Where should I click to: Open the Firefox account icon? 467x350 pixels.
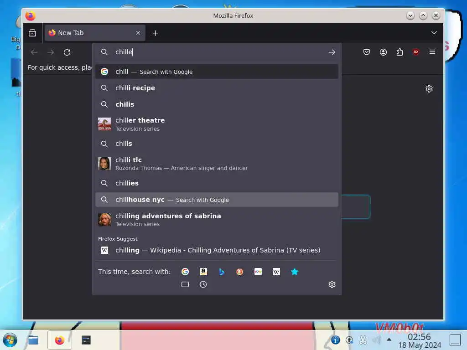[x=383, y=52]
